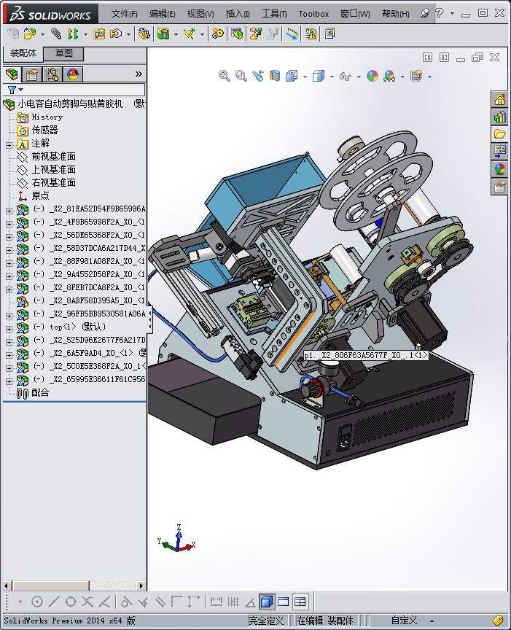511x630 pixels.
Task: Click the Section View icon
Action: pos(274,76)
